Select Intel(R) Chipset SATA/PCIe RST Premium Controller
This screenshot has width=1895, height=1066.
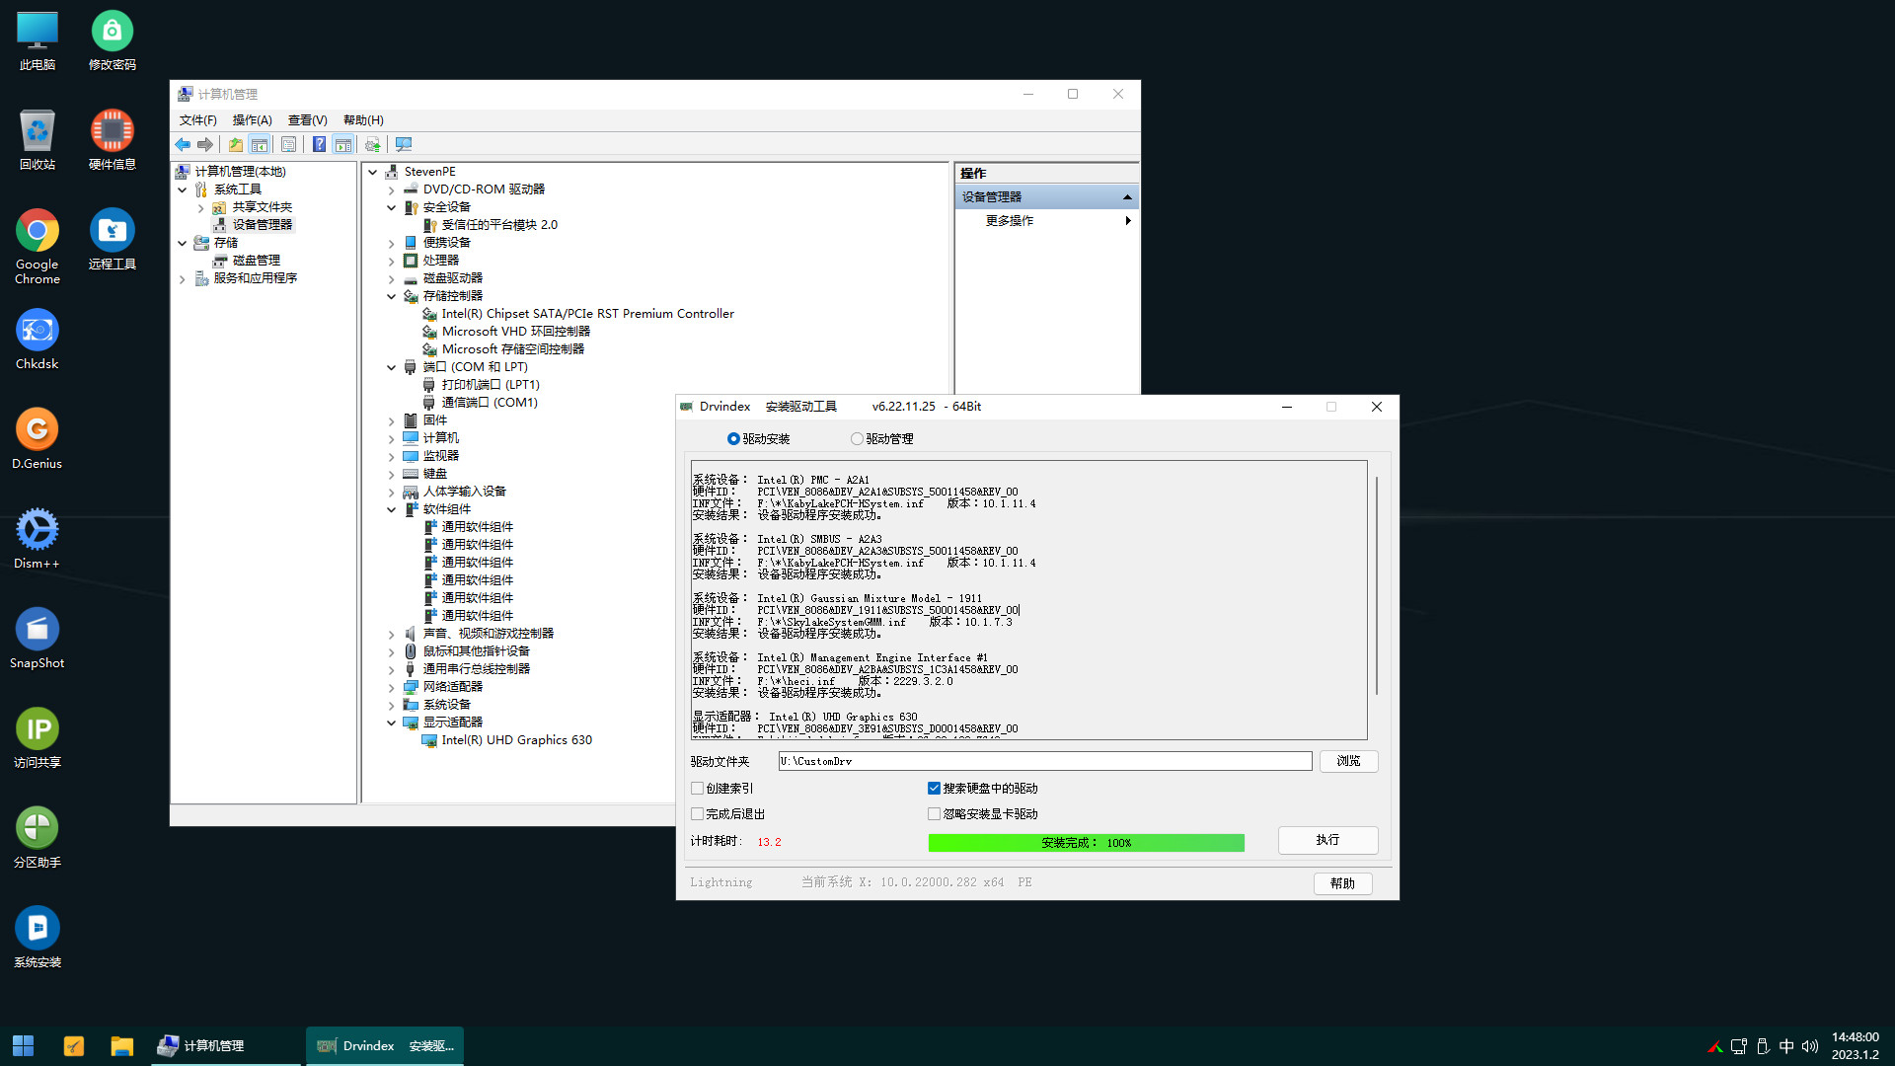click(x=587, y=314)
